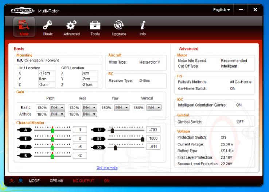Viewport: 269px width, 192px height.
Task: Click GPS Location Z value field
Action: tap(90, 85)
